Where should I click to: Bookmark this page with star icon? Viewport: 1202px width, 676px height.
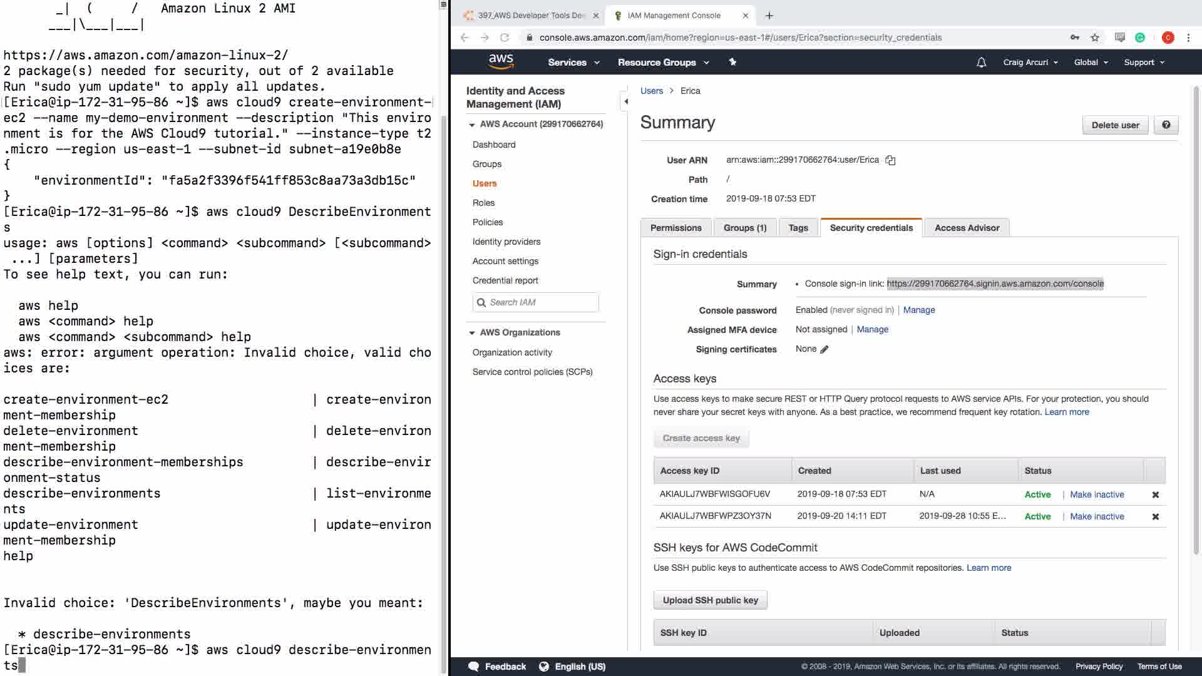(1095, 38)
